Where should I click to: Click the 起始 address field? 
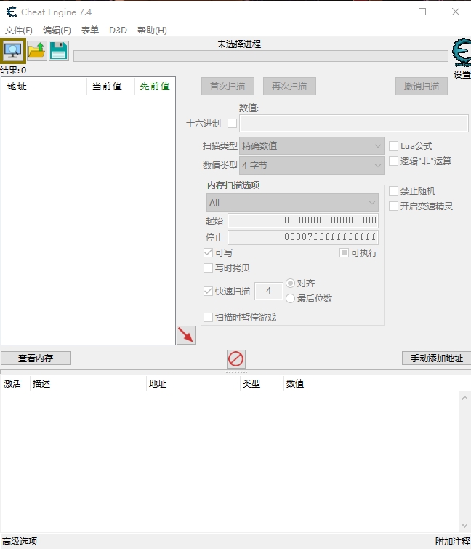(303, 220)
